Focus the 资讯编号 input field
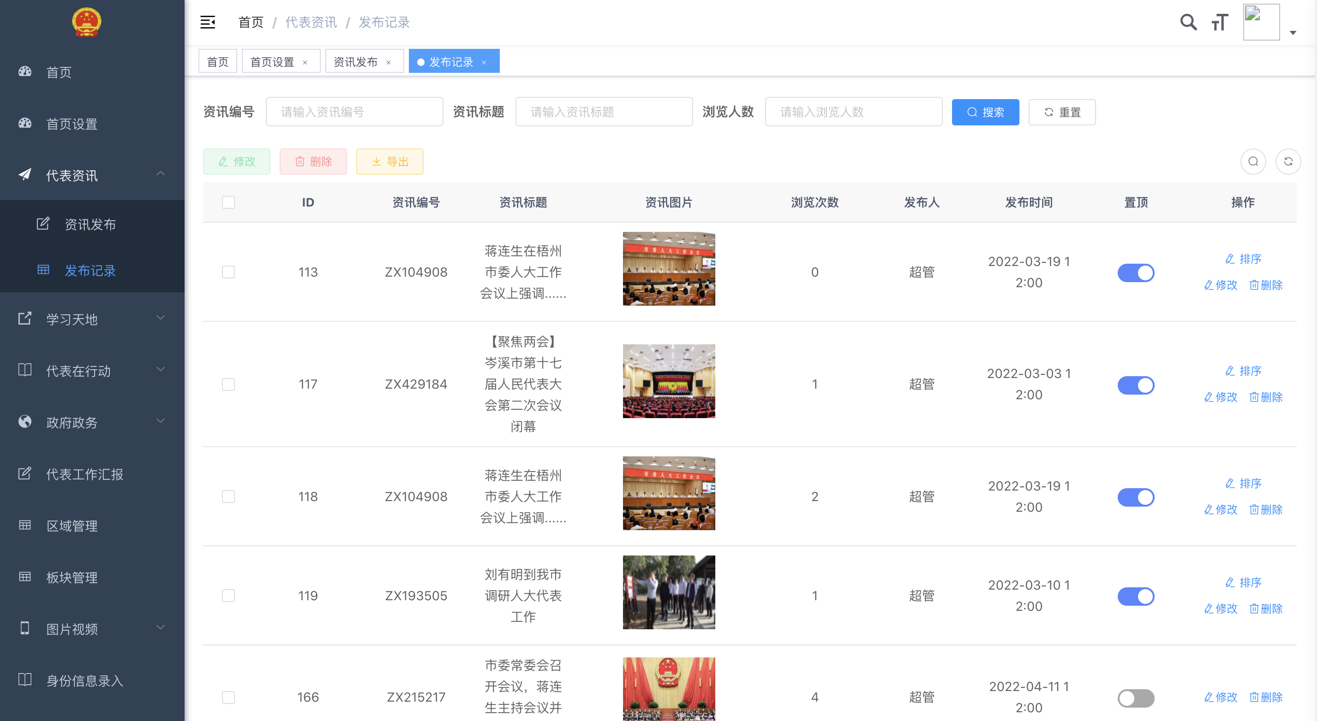The width and height of the screenshot is (1318, 721). 354,112
